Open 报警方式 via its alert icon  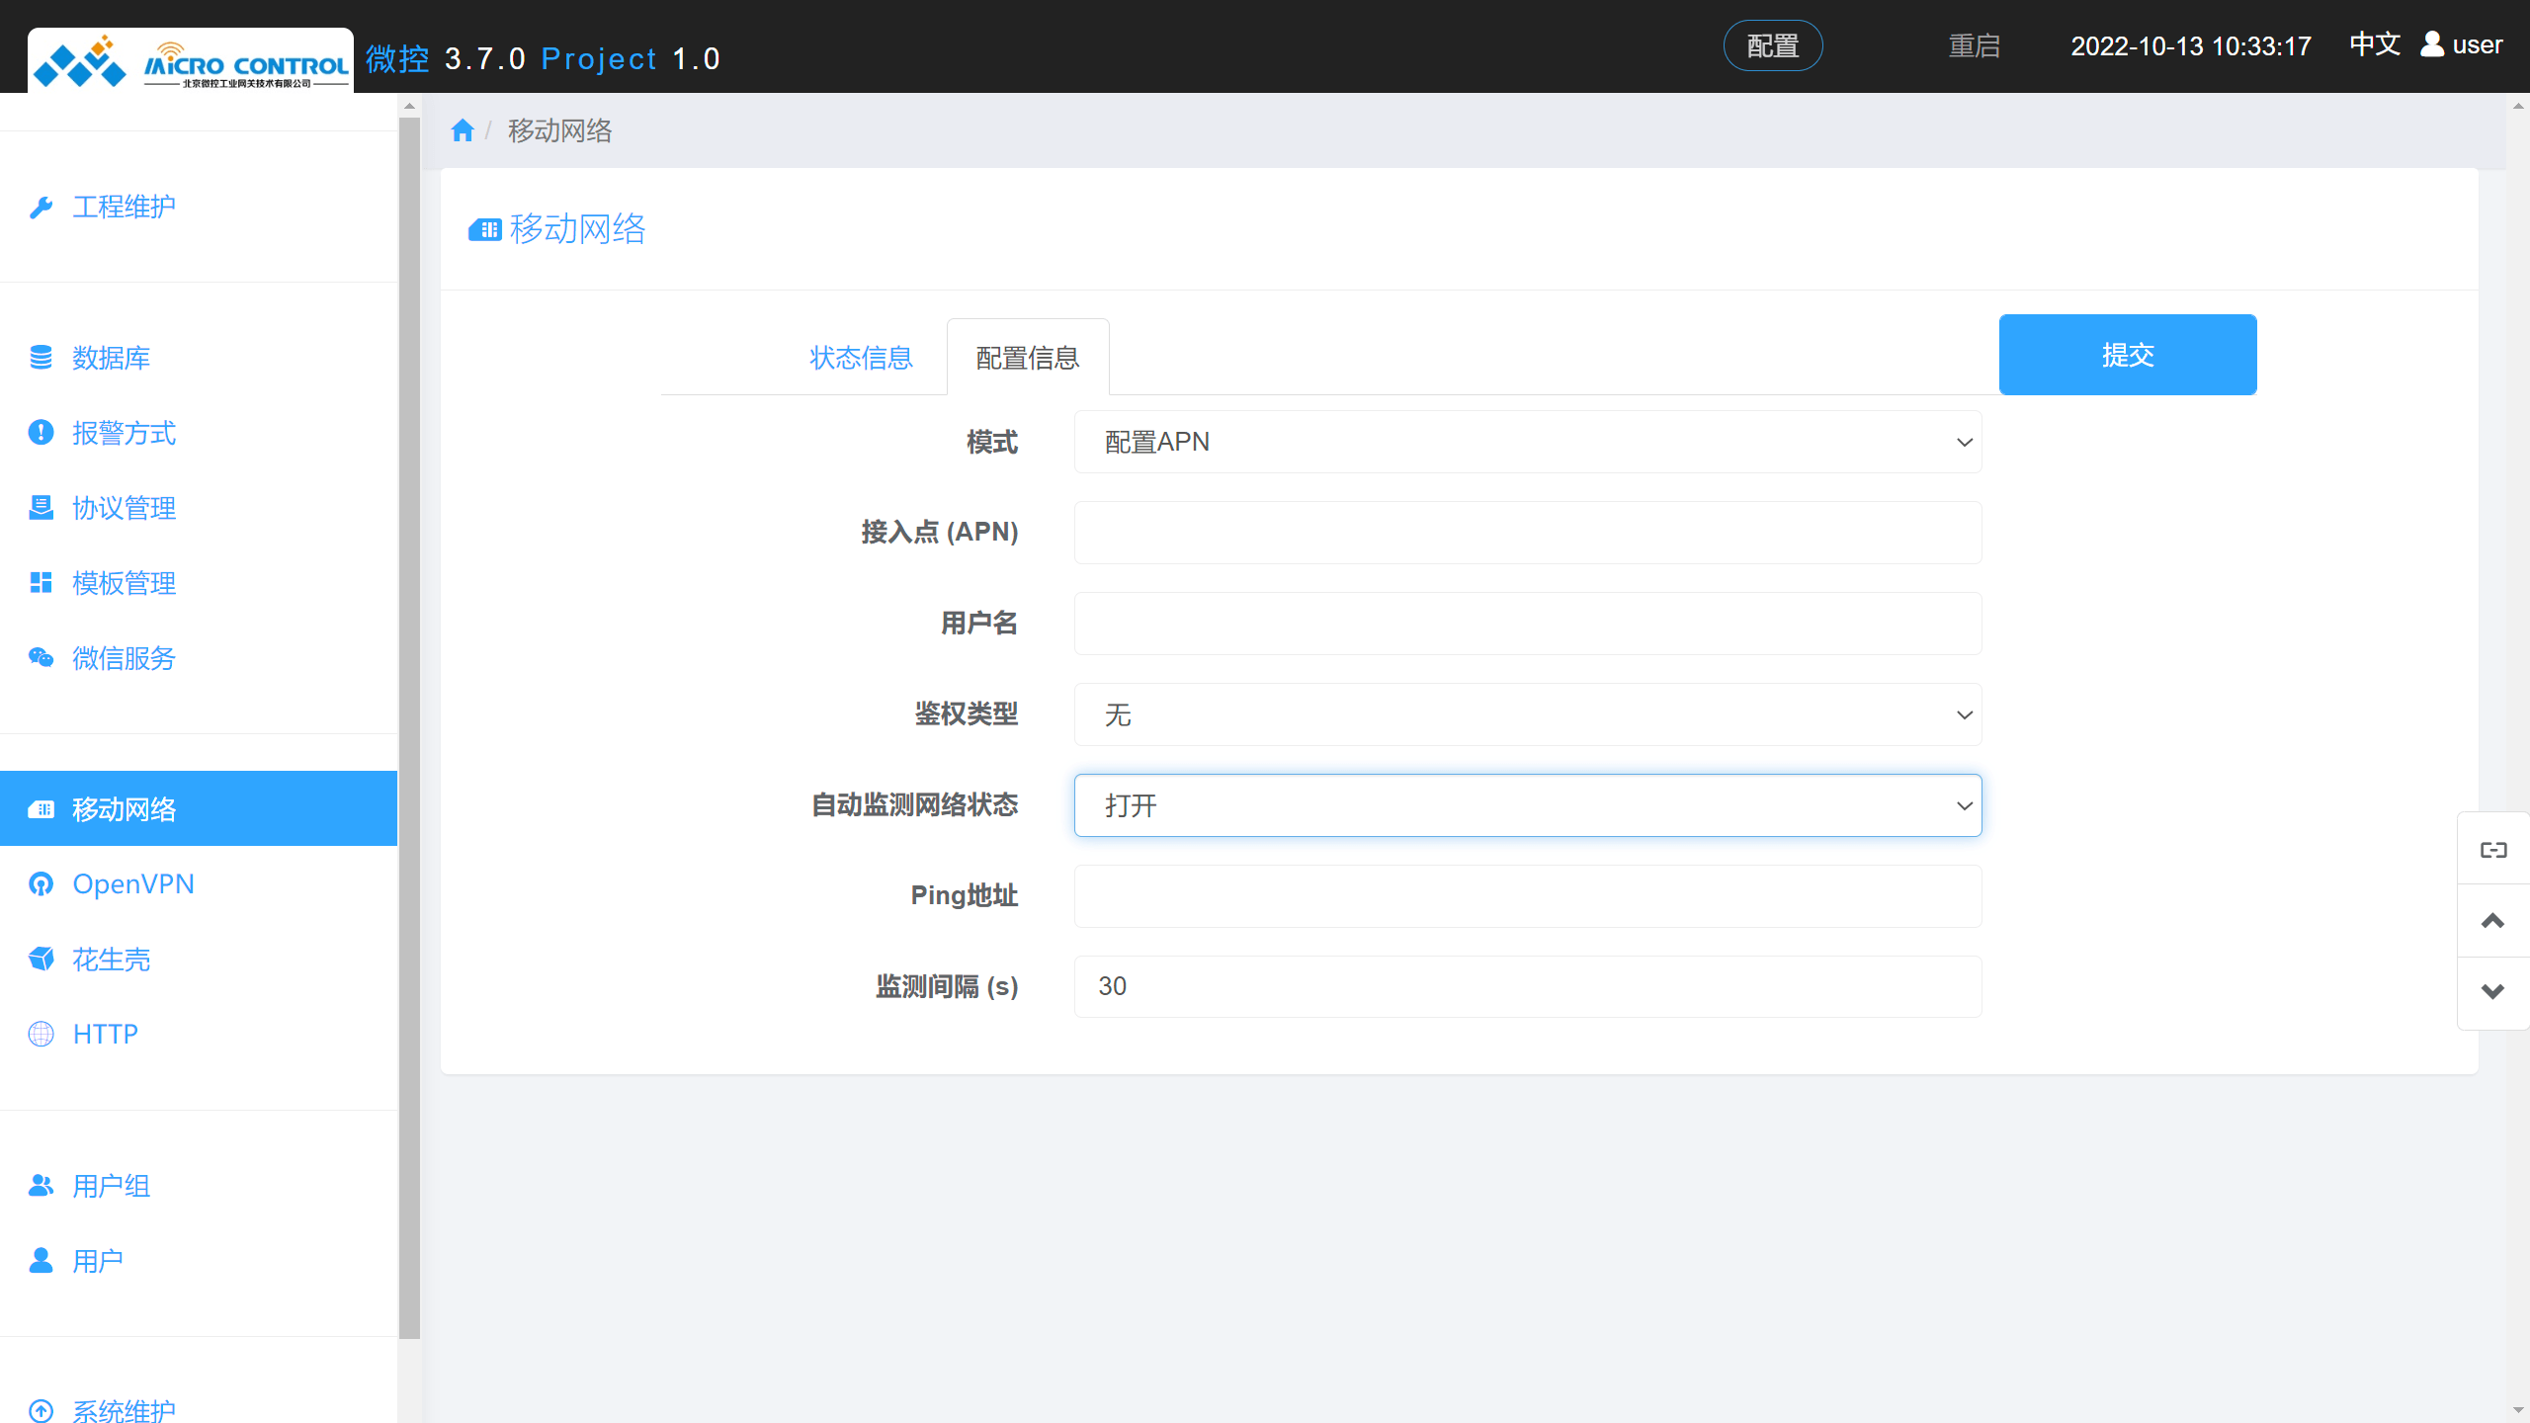click(41, 433)
